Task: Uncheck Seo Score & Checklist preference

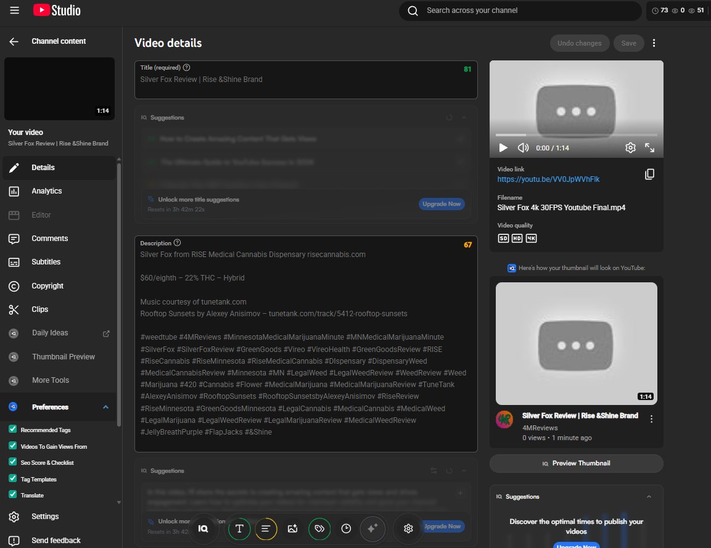Action: tap(13, 462)
